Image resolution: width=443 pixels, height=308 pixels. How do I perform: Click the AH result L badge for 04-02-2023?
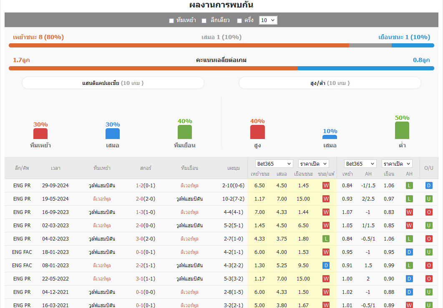coord(409,238)
